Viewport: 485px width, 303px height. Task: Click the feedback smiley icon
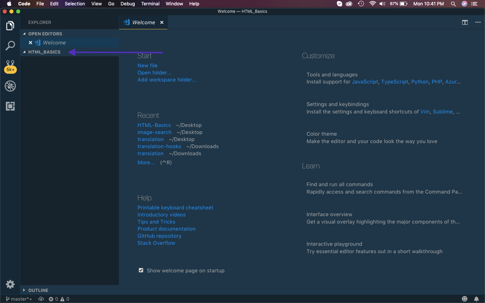point(465,299)
